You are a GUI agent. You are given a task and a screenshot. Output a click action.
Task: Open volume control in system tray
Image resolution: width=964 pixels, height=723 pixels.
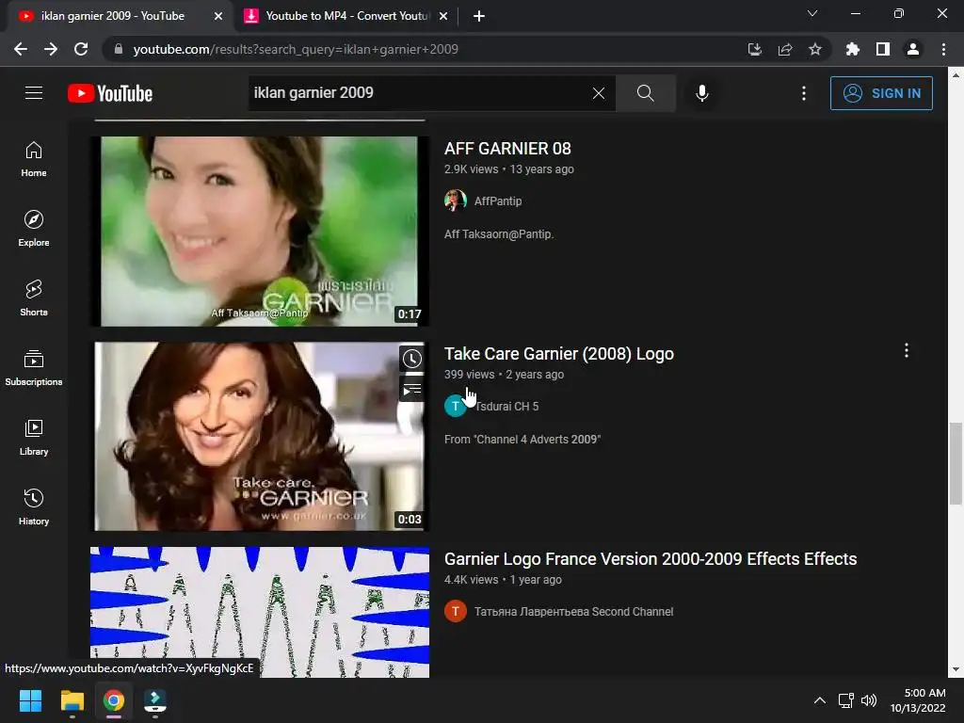coord(869,700)
